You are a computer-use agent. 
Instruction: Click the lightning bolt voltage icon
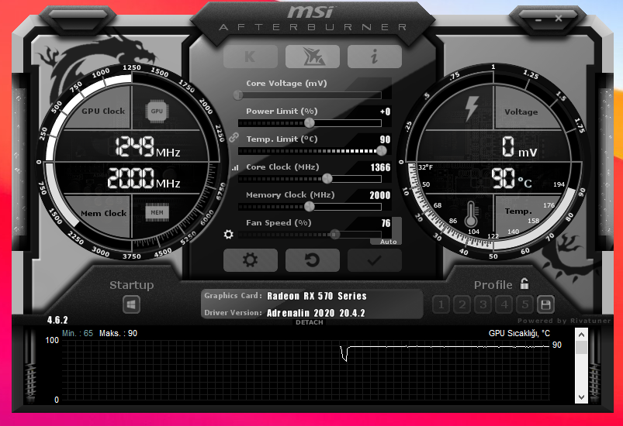click(472, 108)
